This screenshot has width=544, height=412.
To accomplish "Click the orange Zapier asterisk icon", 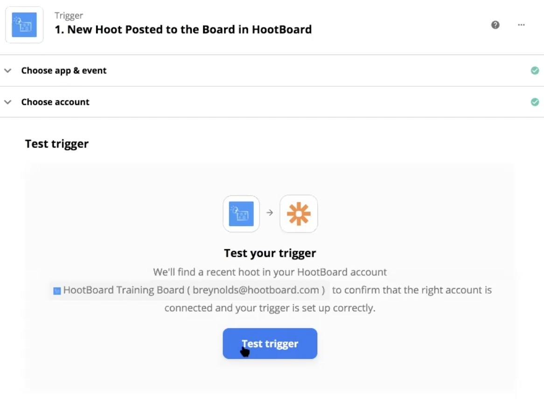I will (x=299, y=214).
